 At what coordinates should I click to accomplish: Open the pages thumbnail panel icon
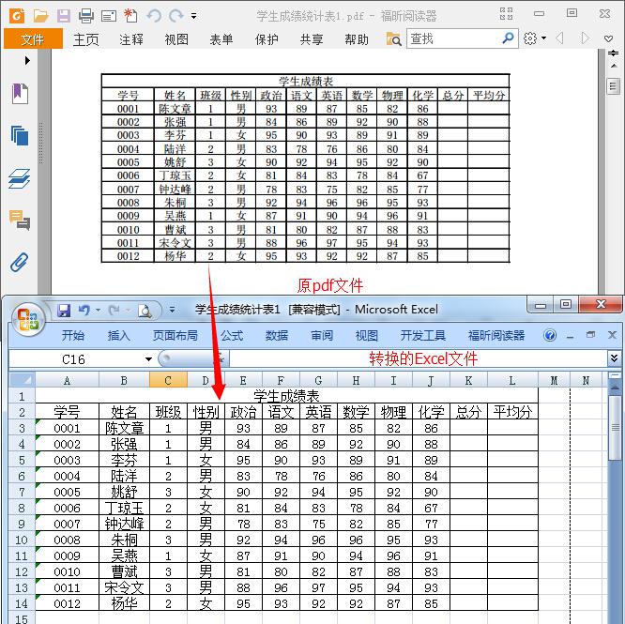[20, 136]
